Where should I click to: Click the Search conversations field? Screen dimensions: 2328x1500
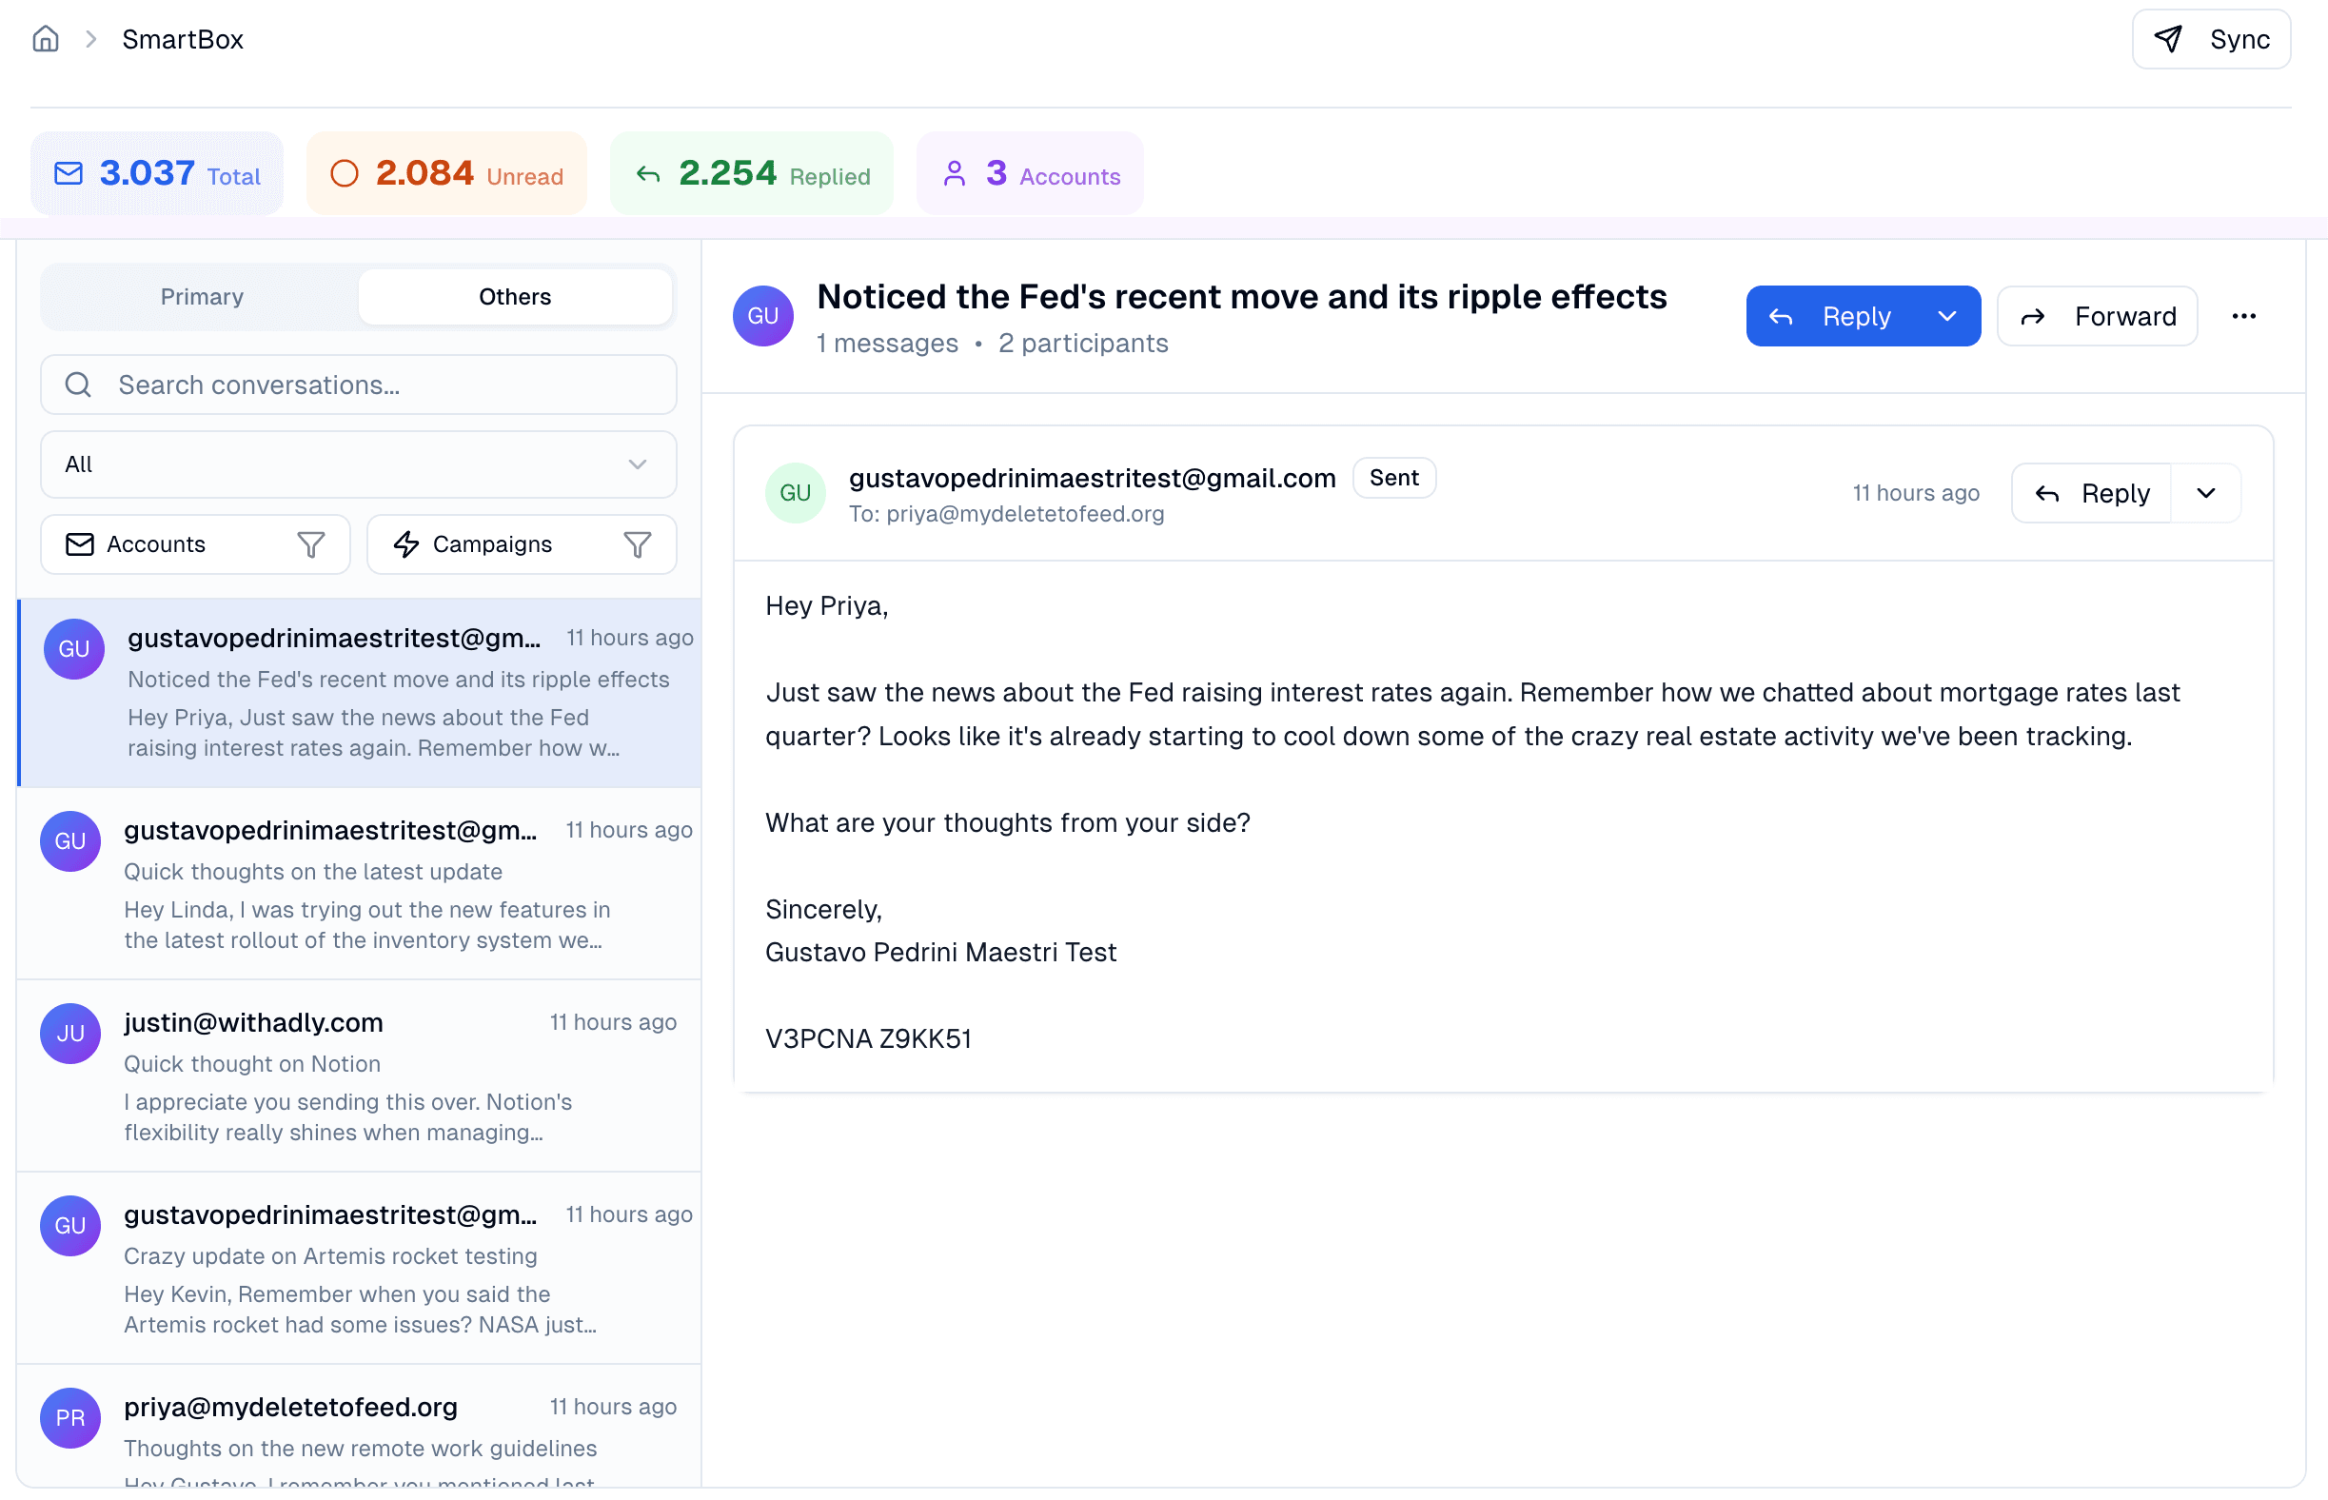click(x=359, y=385)
